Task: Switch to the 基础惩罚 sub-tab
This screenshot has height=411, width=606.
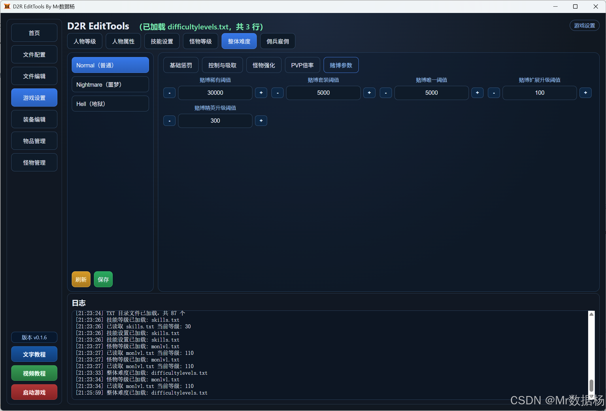Action: coord(181,65)
